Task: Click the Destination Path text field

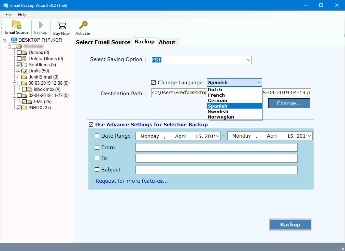Action: 231,93
